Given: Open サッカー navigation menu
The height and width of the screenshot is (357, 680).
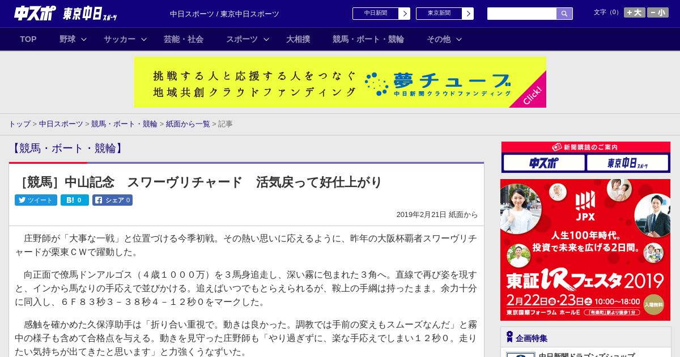Looking at the screenshot, I should pyautogui.click(x=119, y=39).
